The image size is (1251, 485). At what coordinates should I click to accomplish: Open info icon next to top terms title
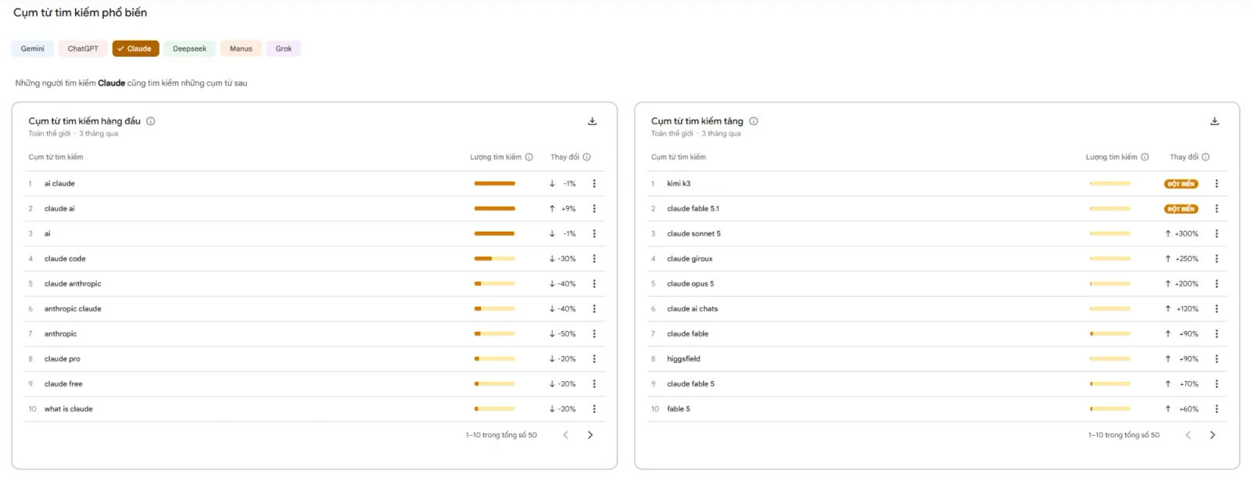151,121
